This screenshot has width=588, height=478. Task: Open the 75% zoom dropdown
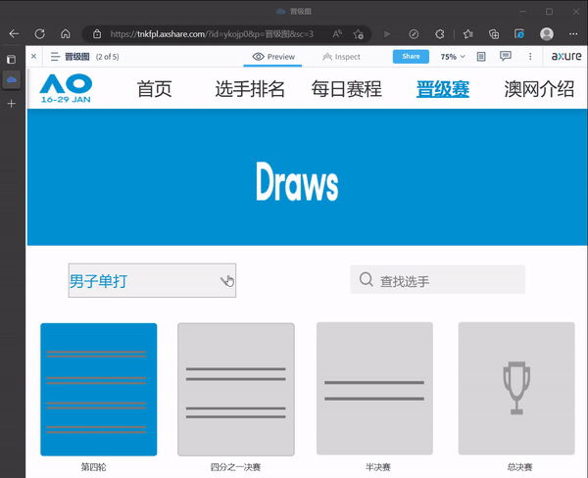coord(453,57)
